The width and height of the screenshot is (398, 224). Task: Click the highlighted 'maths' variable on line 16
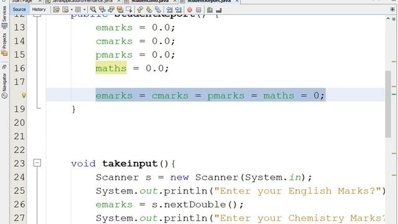[x=111, y=68]
